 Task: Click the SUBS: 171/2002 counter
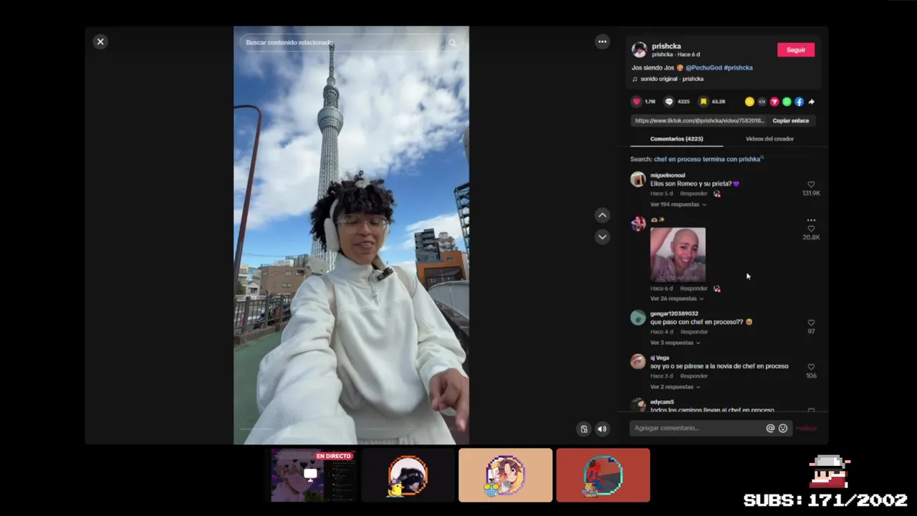click(x=825, y=500)
